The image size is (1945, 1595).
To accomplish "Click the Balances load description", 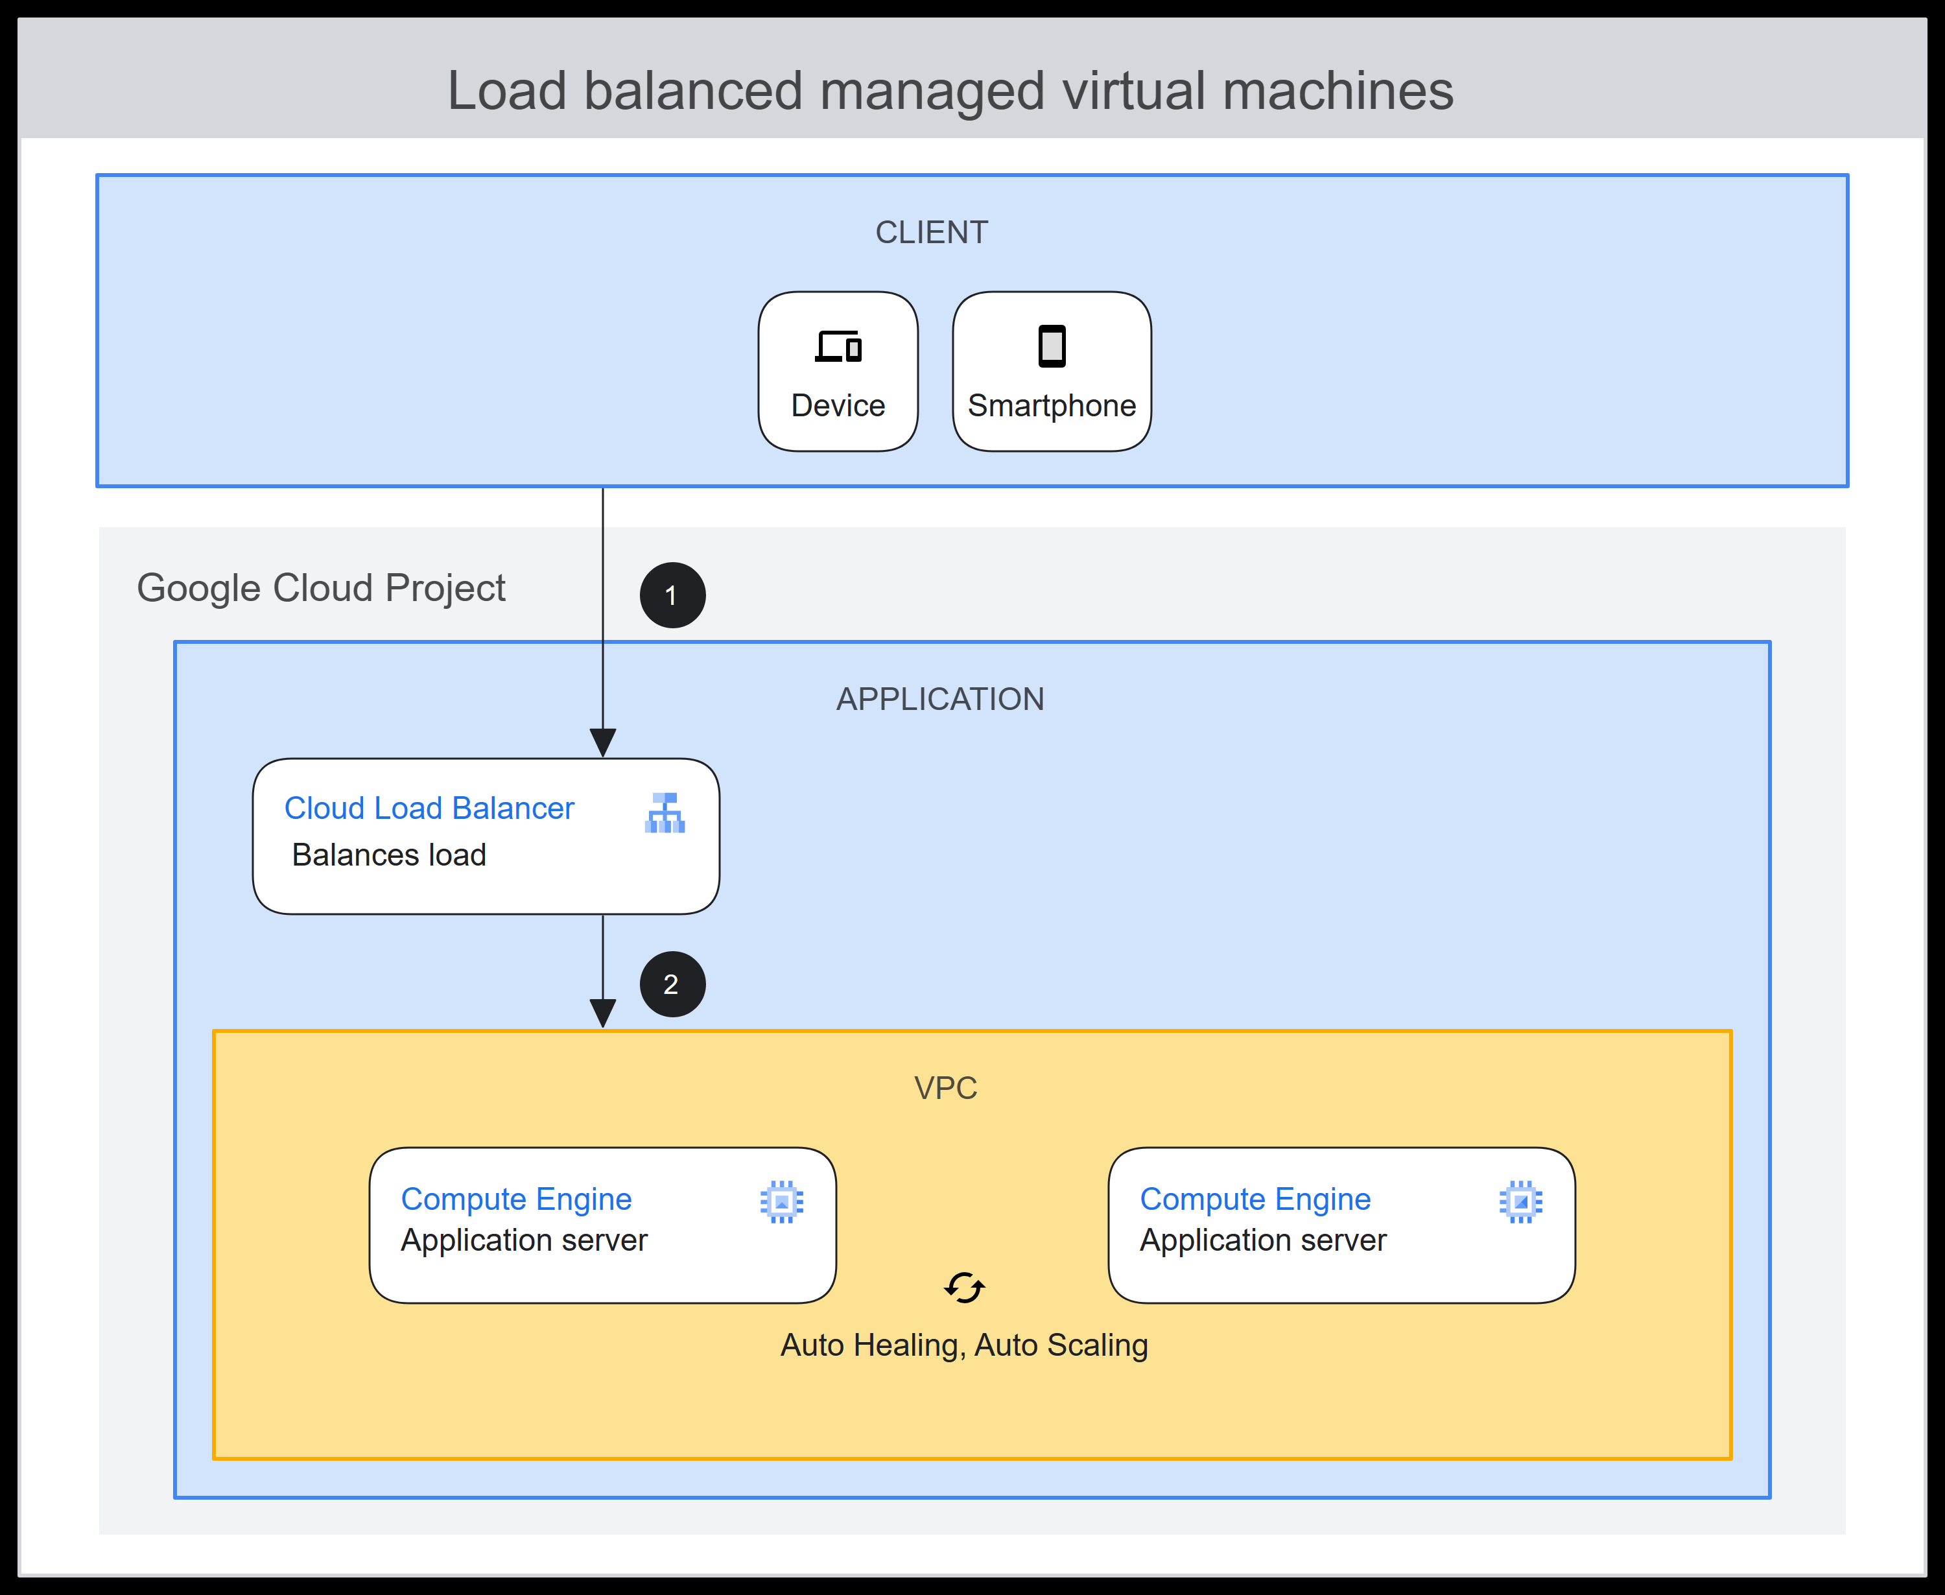I will point(388,855).
